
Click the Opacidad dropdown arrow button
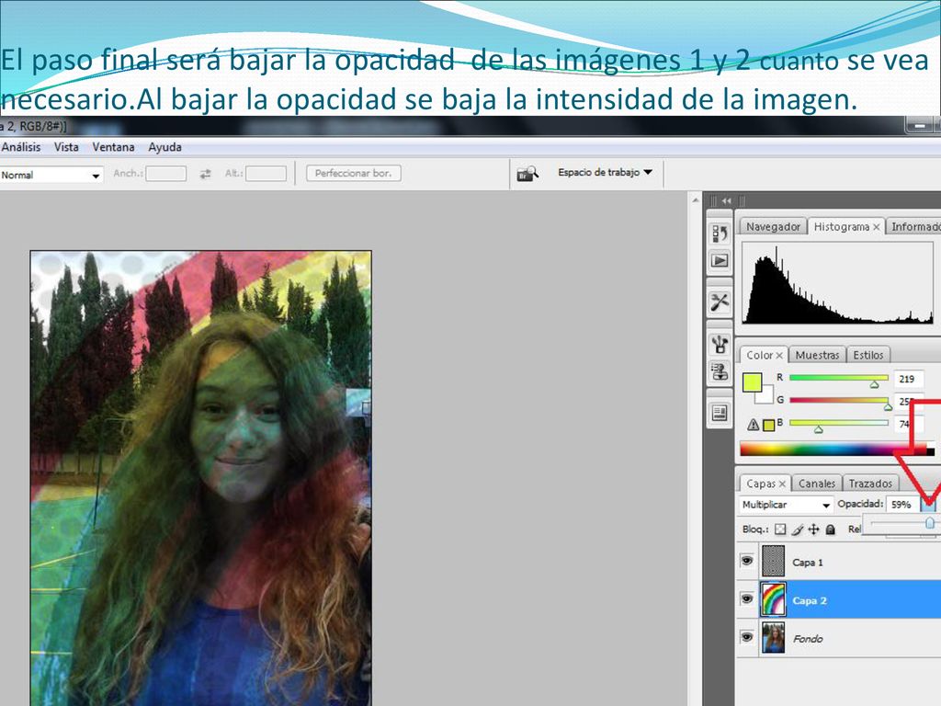tap(928, 505)
